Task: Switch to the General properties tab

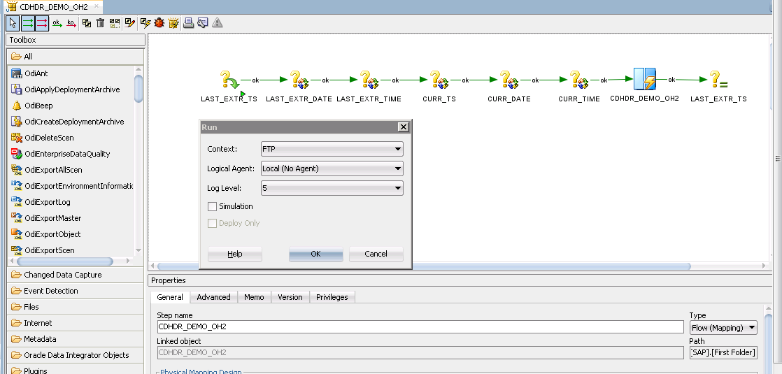Action: point(170,297)
